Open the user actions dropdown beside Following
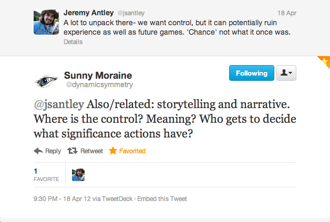 (x=286, y=73)
